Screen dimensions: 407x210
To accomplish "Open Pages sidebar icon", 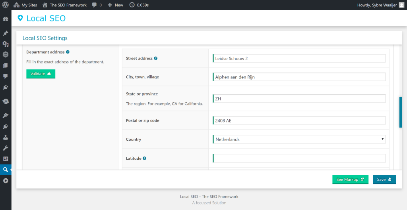I will (x=6, y=65).
